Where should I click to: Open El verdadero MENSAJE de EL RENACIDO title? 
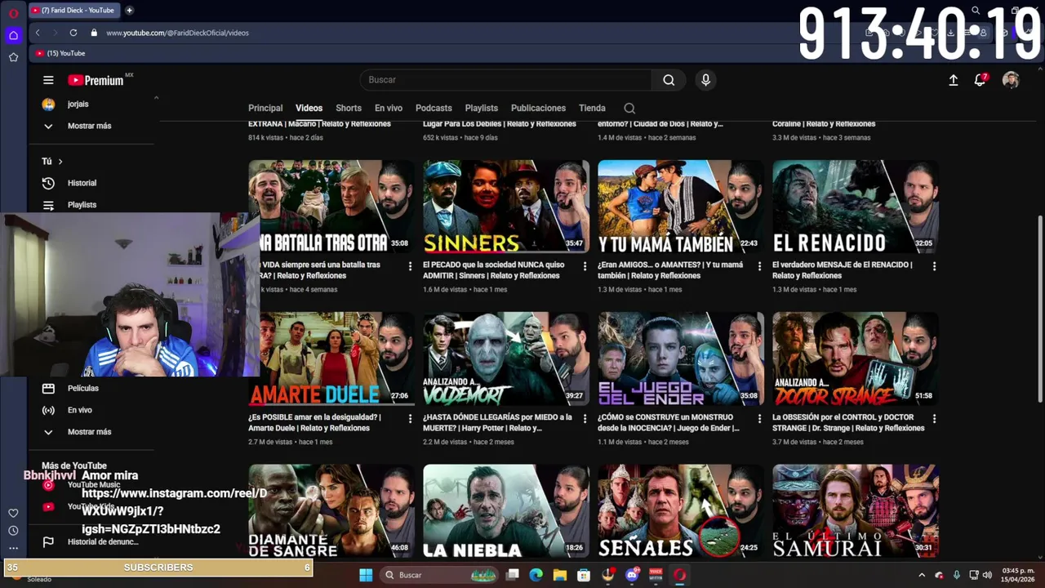pyautogui.click(x=843, y=270)
